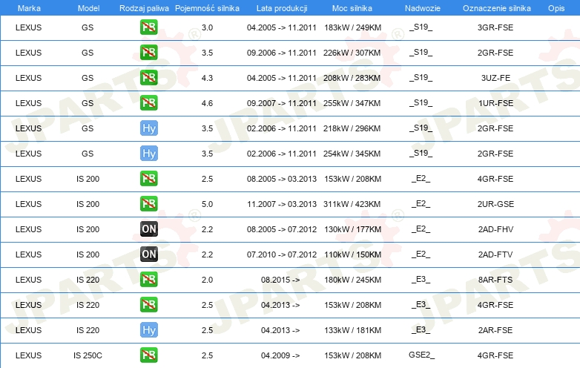The image size is (580, 368).
Task: Select the 09.2007 -> 11.2011 production date
Action: (x=282, y=103)
